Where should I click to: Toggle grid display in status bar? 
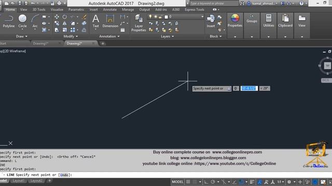pos(188,182)
